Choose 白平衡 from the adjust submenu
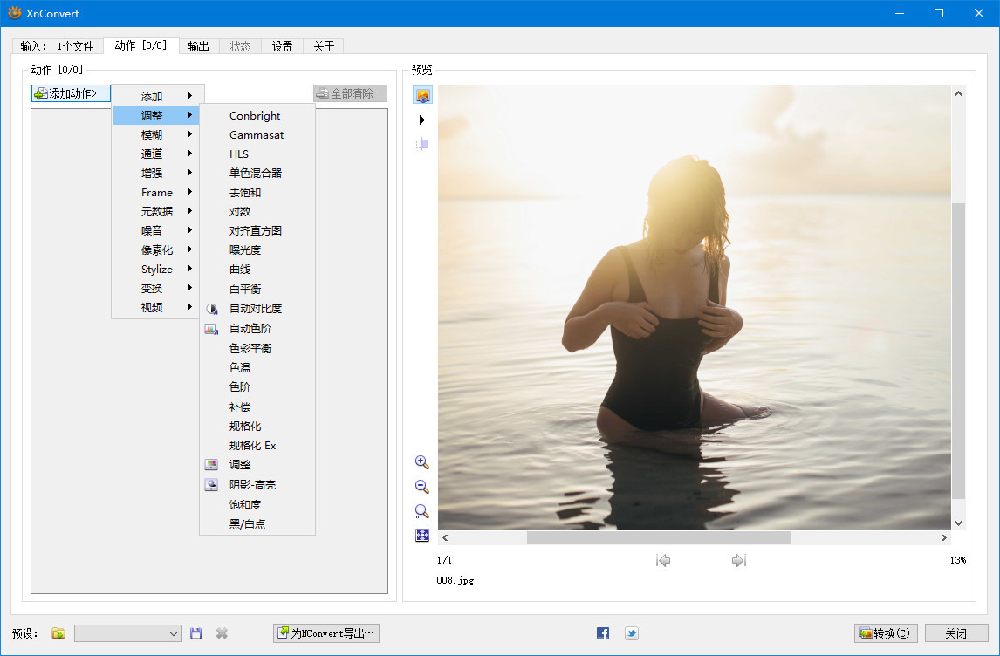Image resolution: width=1000 pixels, height=656 pixels. click(245, 289)
